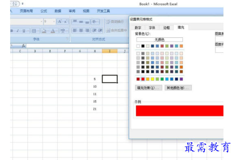The width and height of the screenshot is (234, 160).
Task: Toggle 合并后居中 merge and center
Action: pyautogui.click(x=117, y=30)
